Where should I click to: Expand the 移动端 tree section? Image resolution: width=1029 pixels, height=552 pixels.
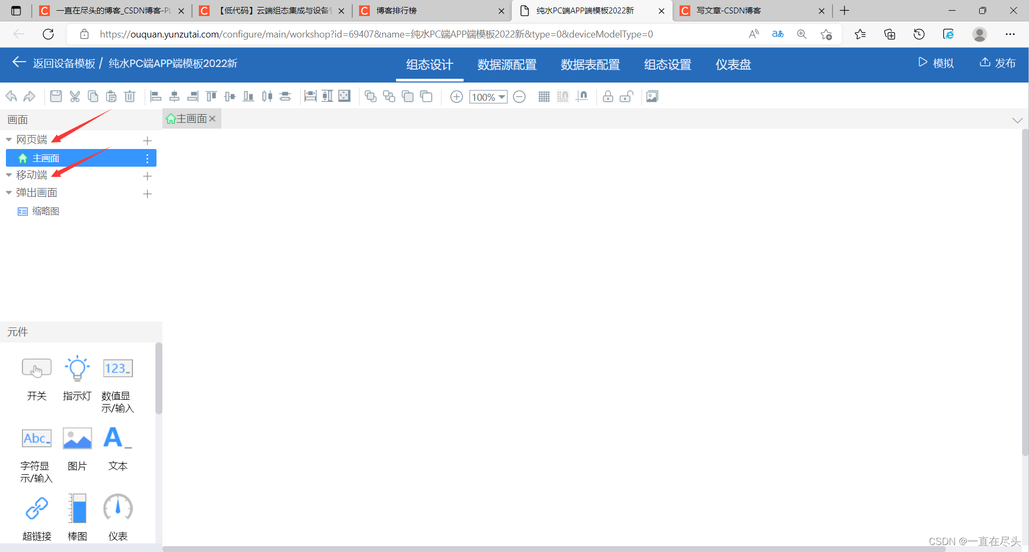(x=9, y=175)
